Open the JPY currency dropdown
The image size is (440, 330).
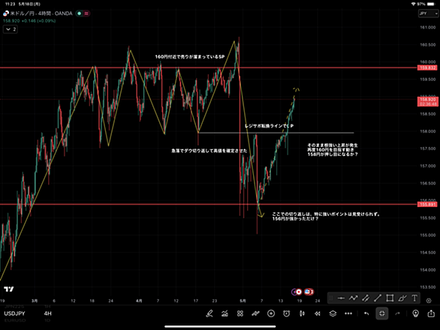[x=428, y=13]
